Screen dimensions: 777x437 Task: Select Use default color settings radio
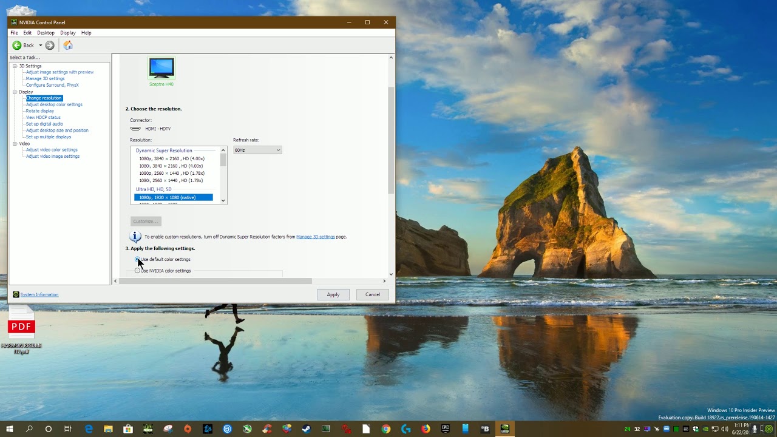[138, 259]
